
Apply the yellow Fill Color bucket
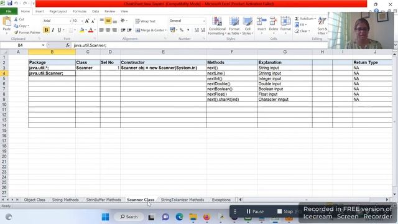click(81, 30)
